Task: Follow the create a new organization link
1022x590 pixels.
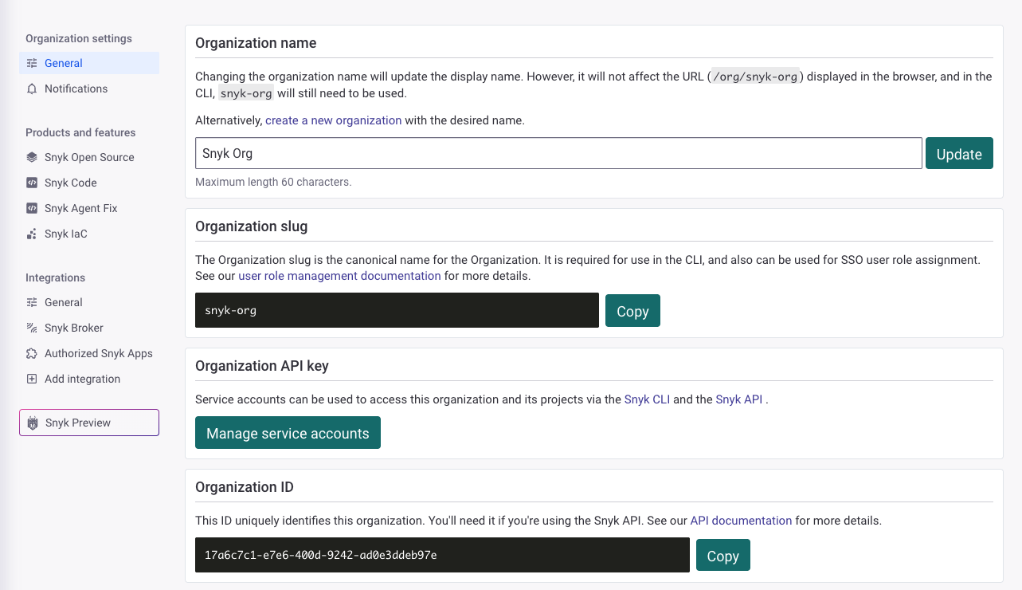Action: pyautogui.click(x=333, y=120)
